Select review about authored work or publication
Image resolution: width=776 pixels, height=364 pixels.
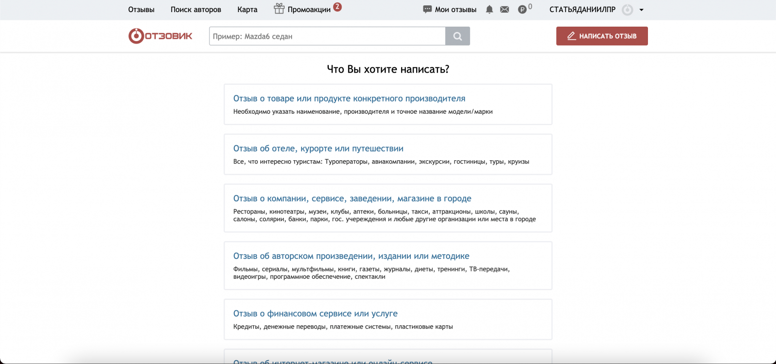(351, 256)
